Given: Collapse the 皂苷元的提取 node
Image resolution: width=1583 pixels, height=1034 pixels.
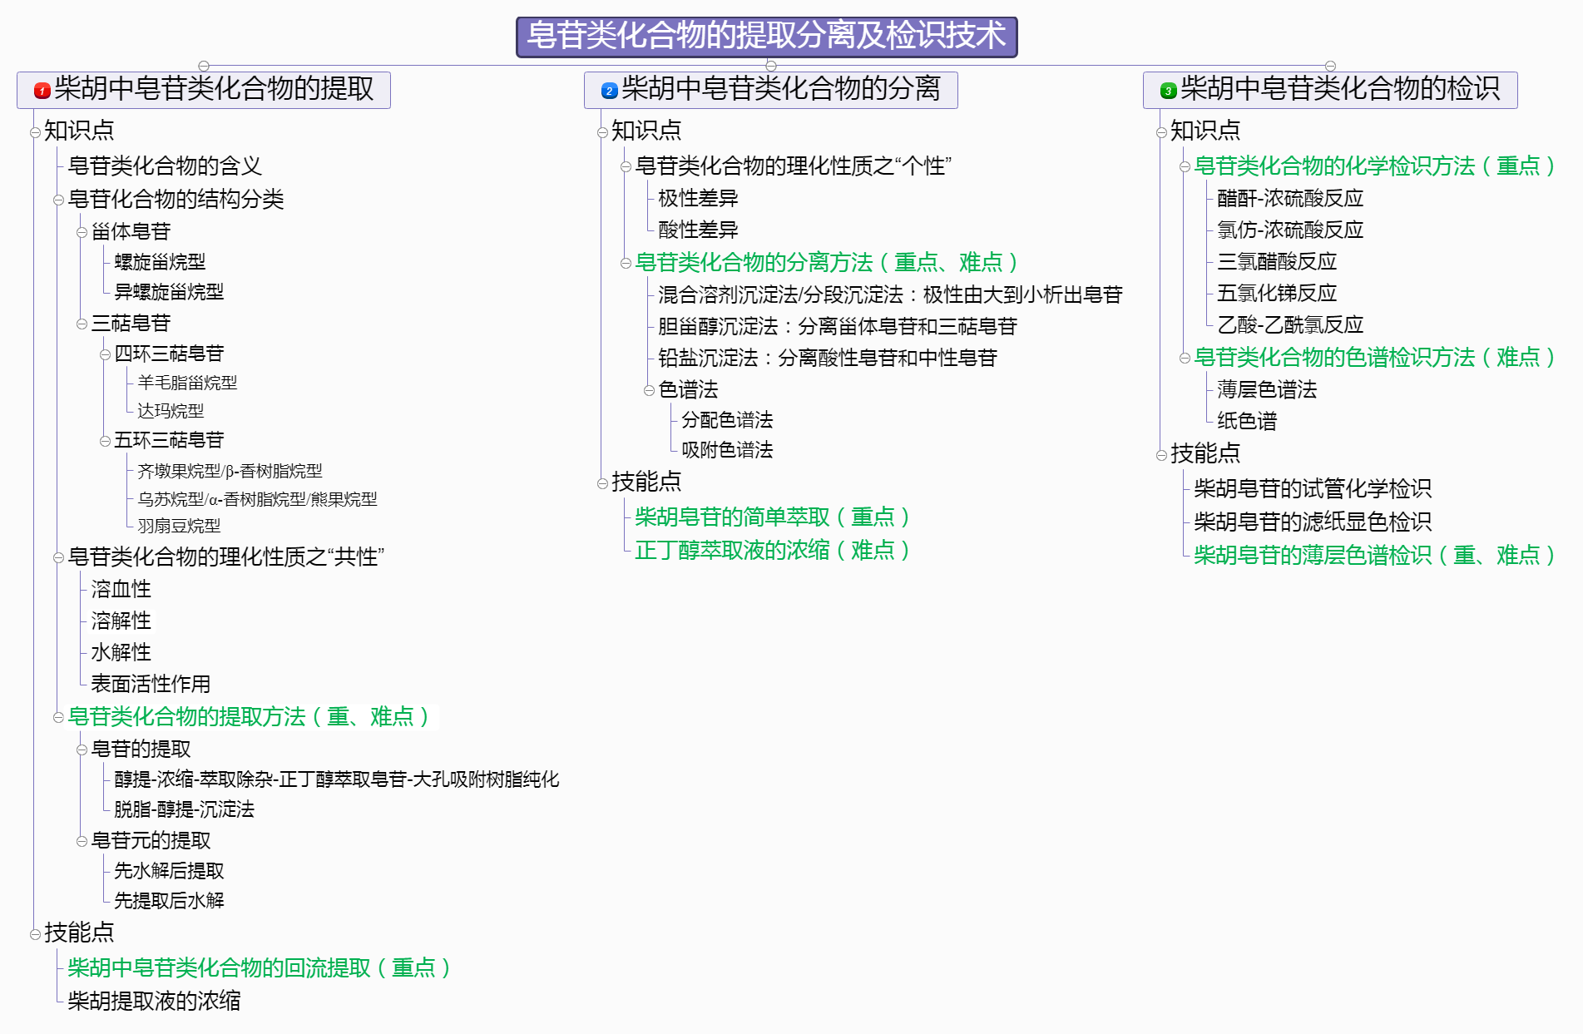Looking at the screenshot, I should (82, 841).
